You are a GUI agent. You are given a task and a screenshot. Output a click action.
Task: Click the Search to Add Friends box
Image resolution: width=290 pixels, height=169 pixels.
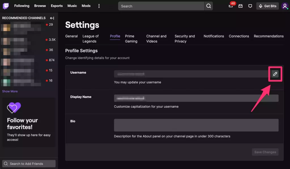[29, 164]
